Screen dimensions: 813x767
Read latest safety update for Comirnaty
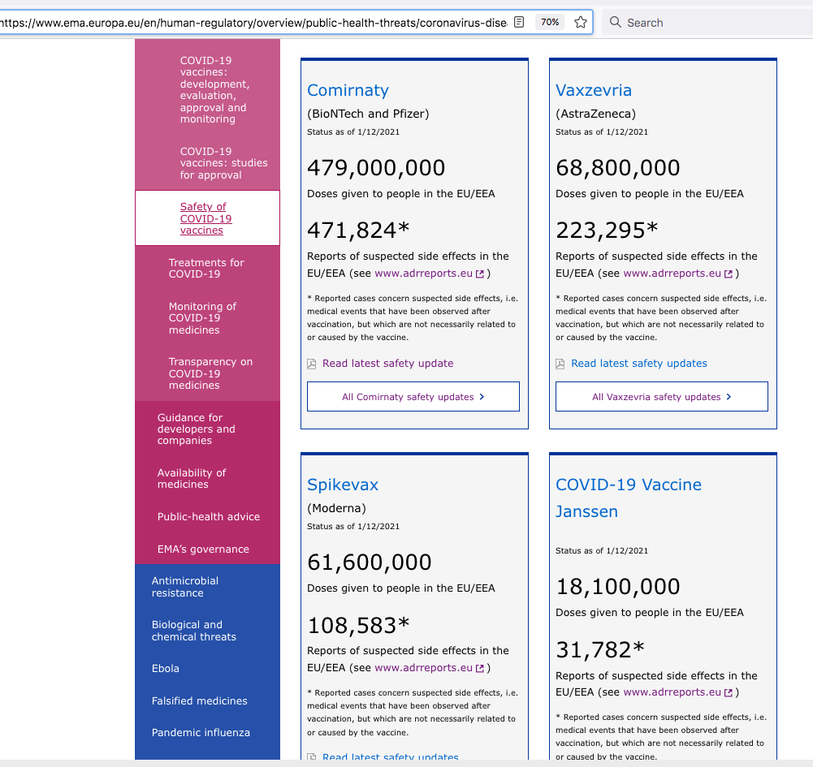(388, 364)
